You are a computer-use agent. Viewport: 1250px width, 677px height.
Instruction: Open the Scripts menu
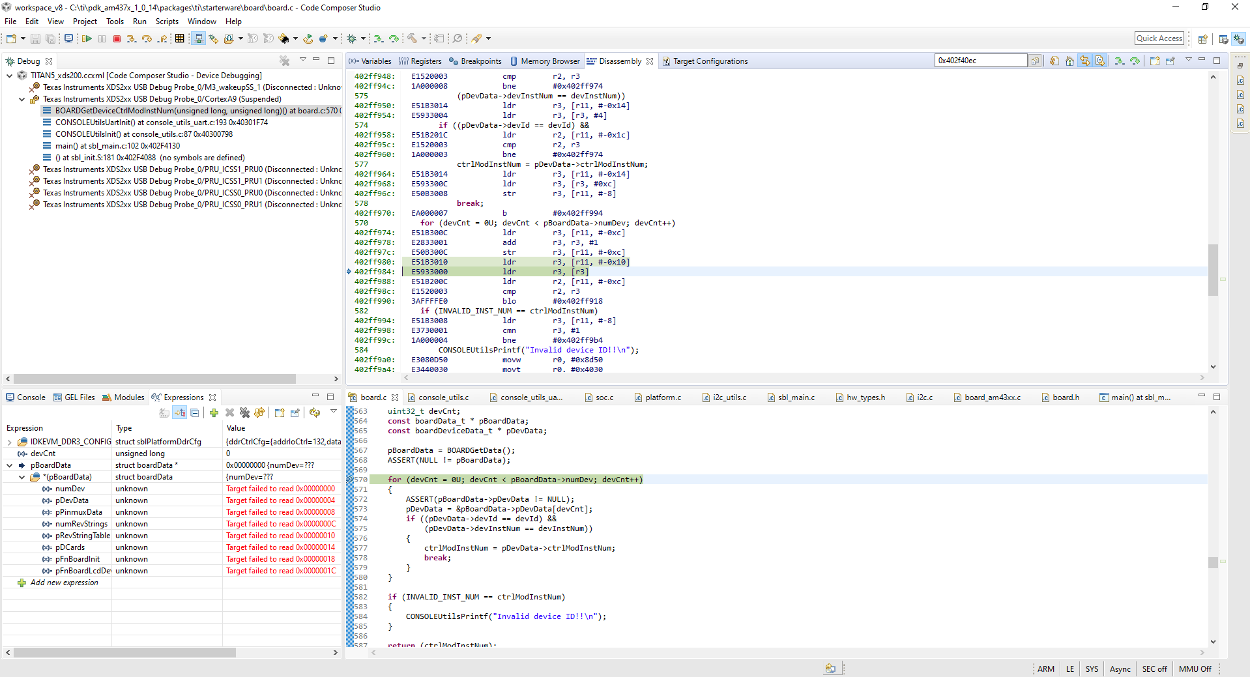click(167, 22)
